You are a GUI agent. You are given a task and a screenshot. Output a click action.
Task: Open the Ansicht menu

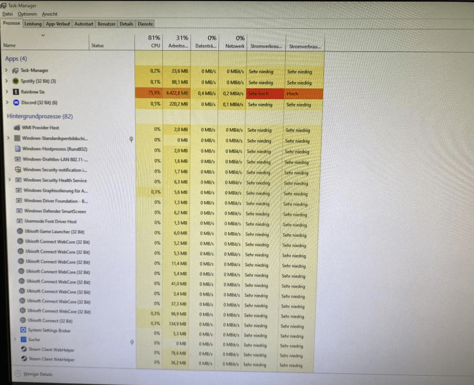point(50,14)
